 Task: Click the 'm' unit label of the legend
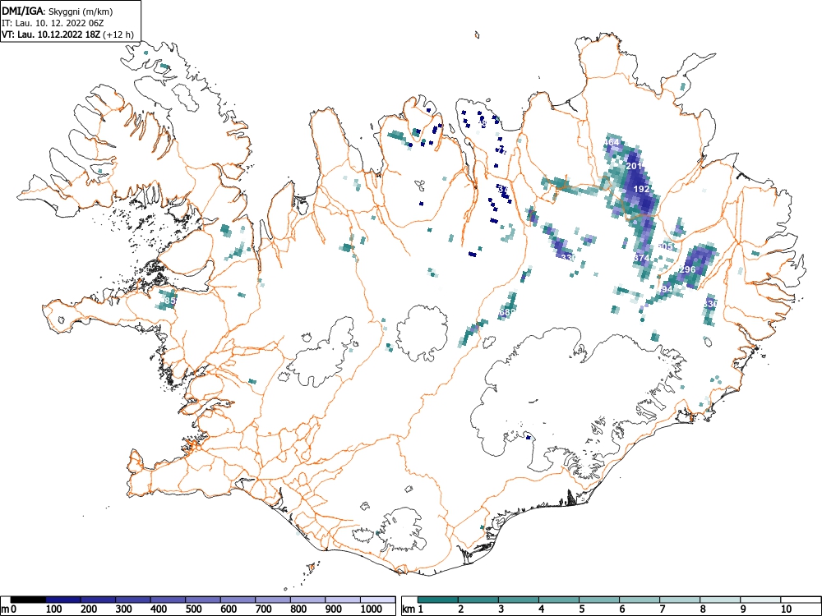(5, 609)
